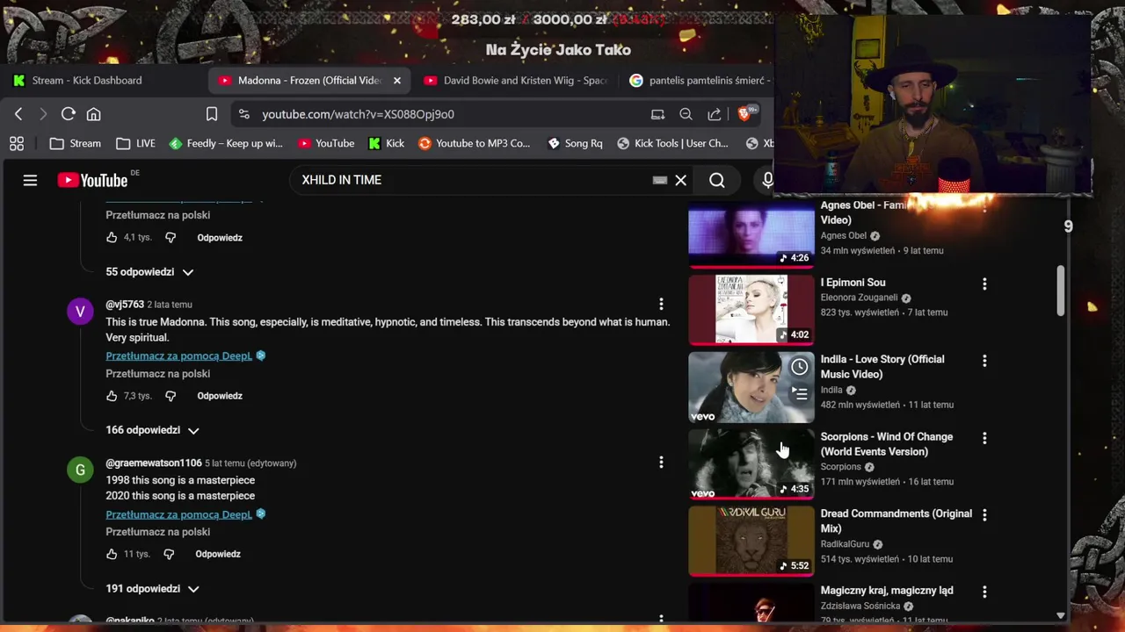Bookmark this page with the bookmark icon
This screenshot has height=632, width=1125.
pyautogui.click(x=212, y=114)
